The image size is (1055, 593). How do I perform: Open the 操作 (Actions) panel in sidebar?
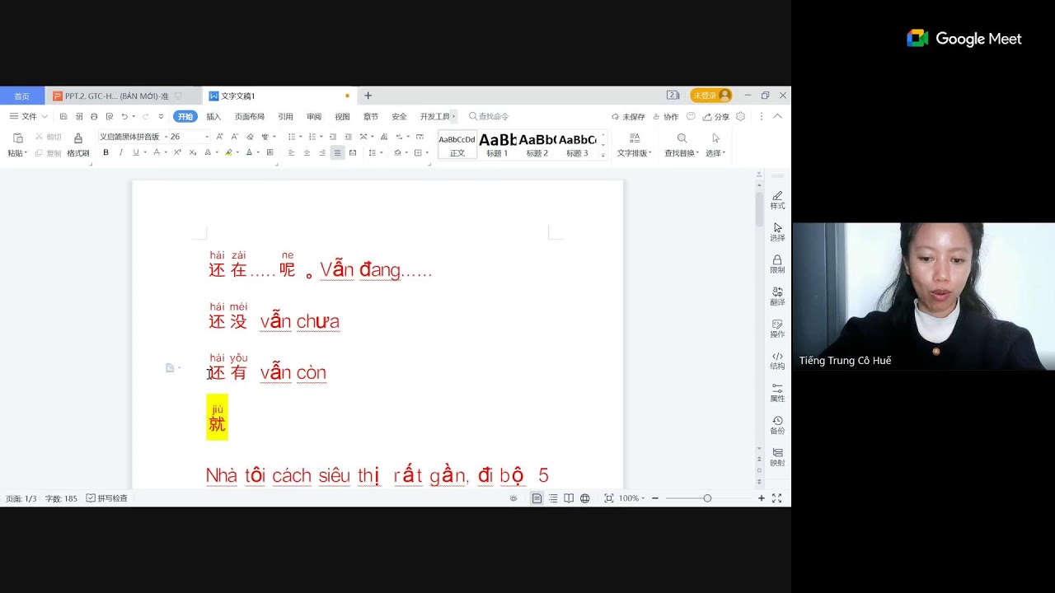click(x=777, y=329)
